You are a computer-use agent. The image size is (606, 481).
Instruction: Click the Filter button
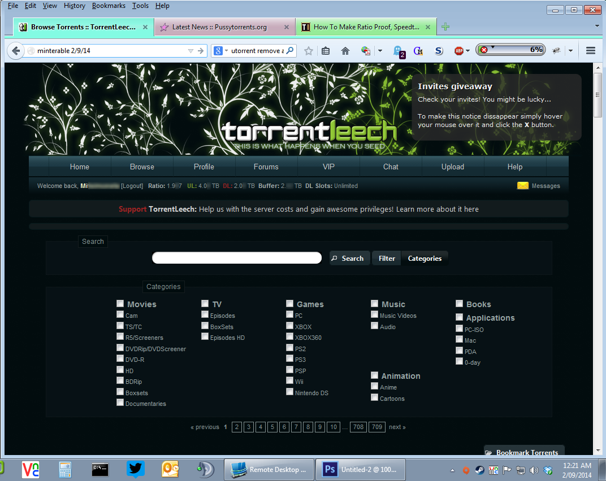387,258
